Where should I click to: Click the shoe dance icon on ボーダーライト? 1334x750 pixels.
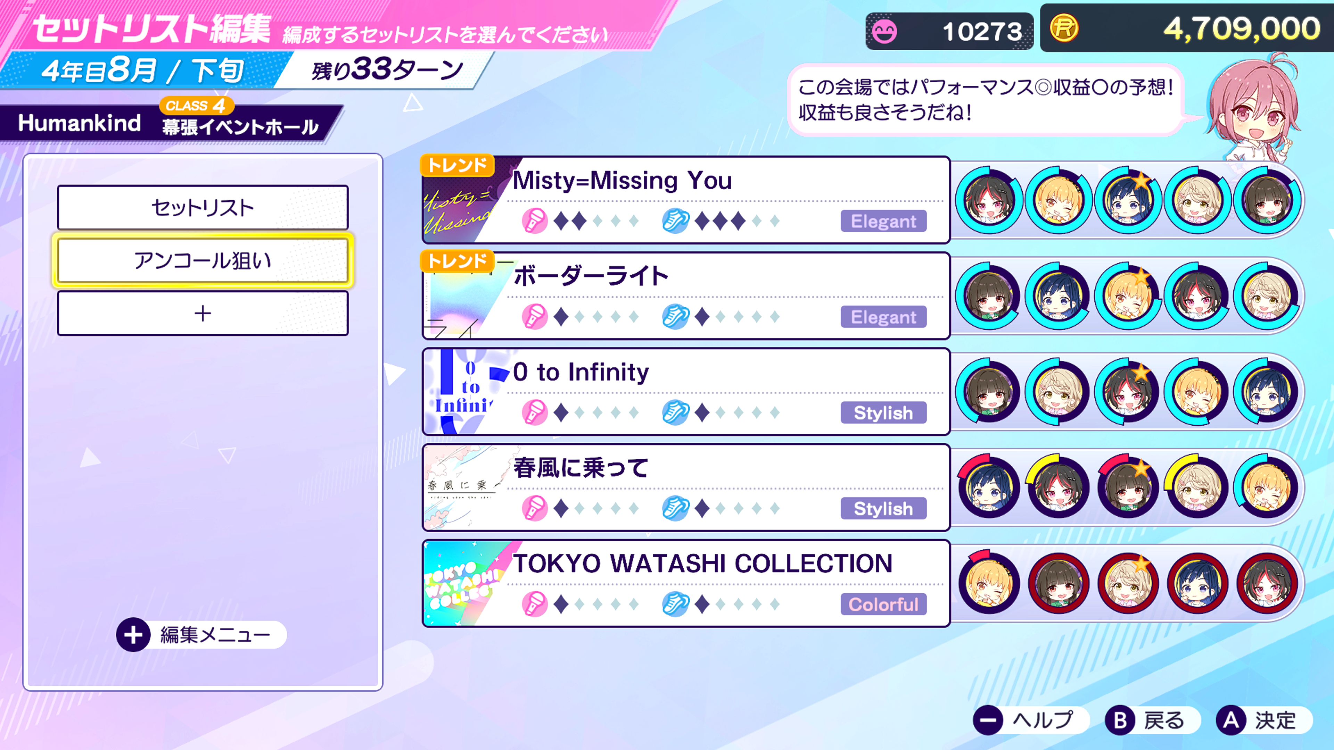tap(675, 317)
